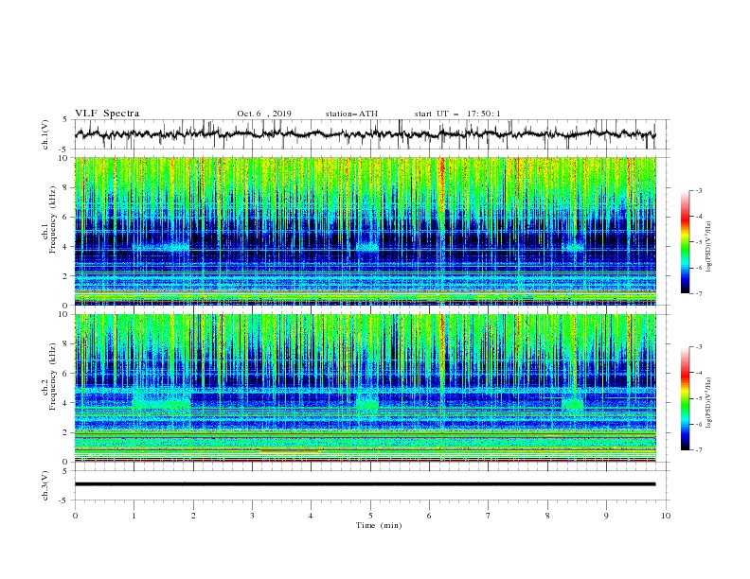Click the "-7" tick on the ch.1 color bar
This screenshot has height=579, width=750.
pyautogui.click(x=698, y=293)
